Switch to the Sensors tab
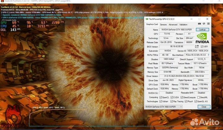The image size is (223, 130). (163, 24)
